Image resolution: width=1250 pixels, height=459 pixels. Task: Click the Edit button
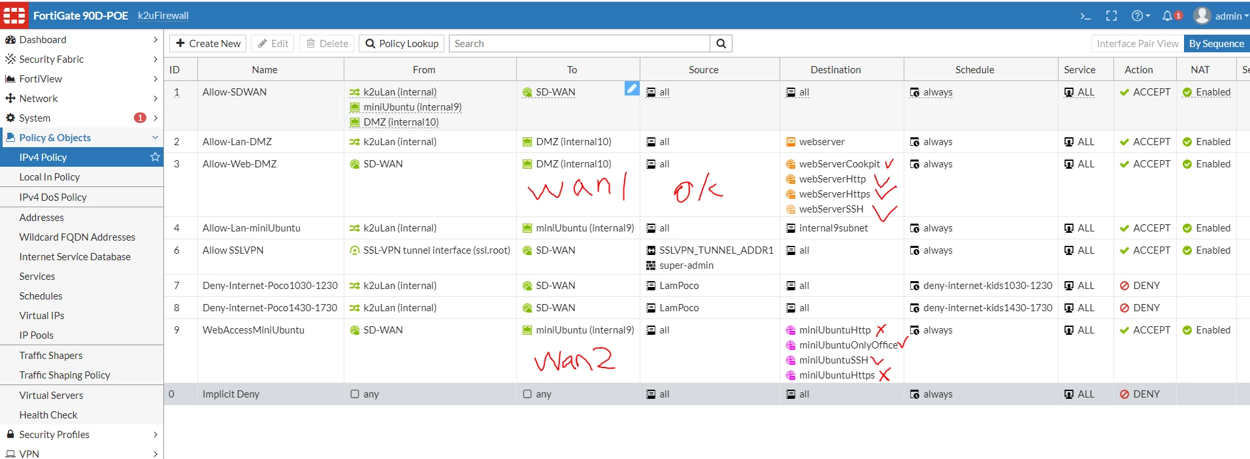point(272,43)
